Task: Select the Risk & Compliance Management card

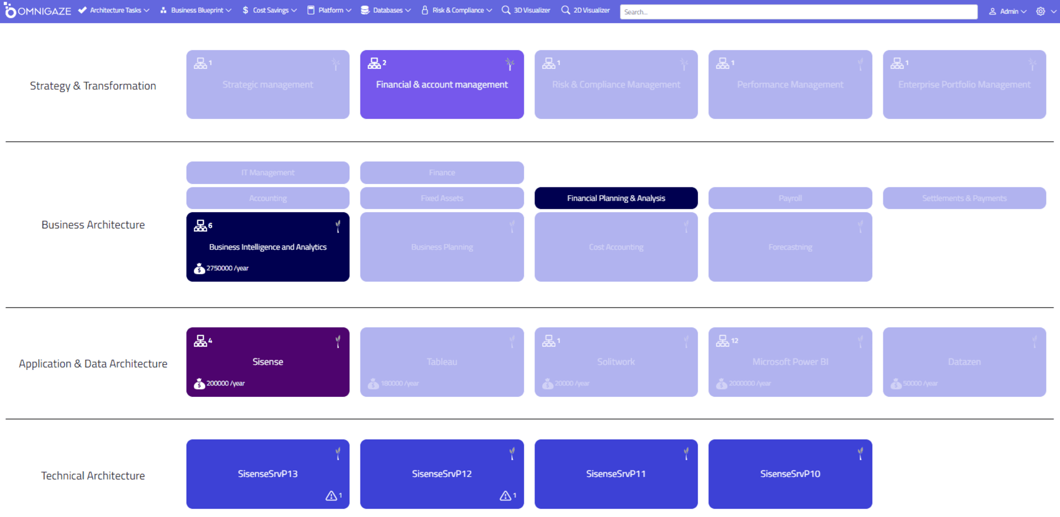Action: pos(616,84)
